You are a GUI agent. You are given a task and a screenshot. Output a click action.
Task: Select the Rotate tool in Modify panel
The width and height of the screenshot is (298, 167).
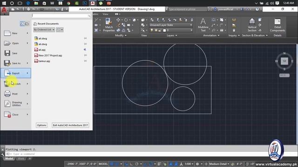coord(126,20)
